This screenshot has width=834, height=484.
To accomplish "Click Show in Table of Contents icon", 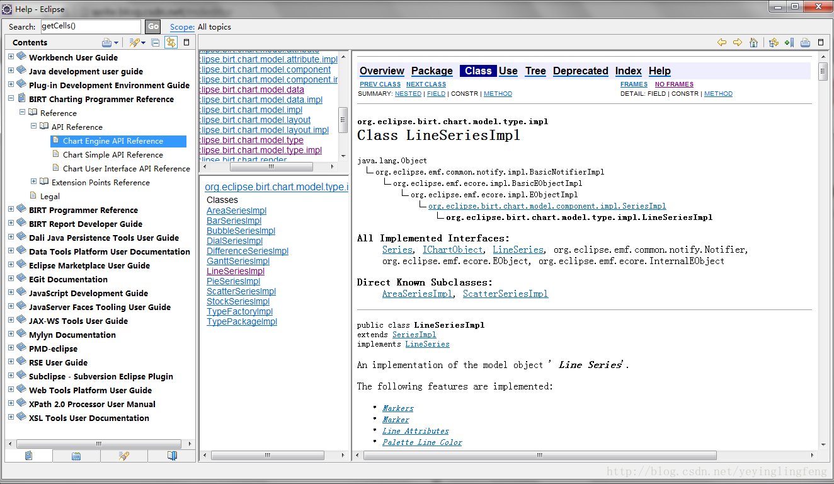I will tap(774, 42).
